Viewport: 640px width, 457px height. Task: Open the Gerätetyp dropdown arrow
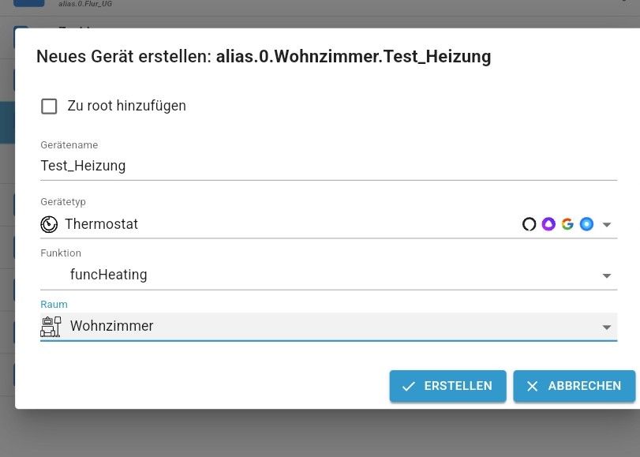pos(607,225)
